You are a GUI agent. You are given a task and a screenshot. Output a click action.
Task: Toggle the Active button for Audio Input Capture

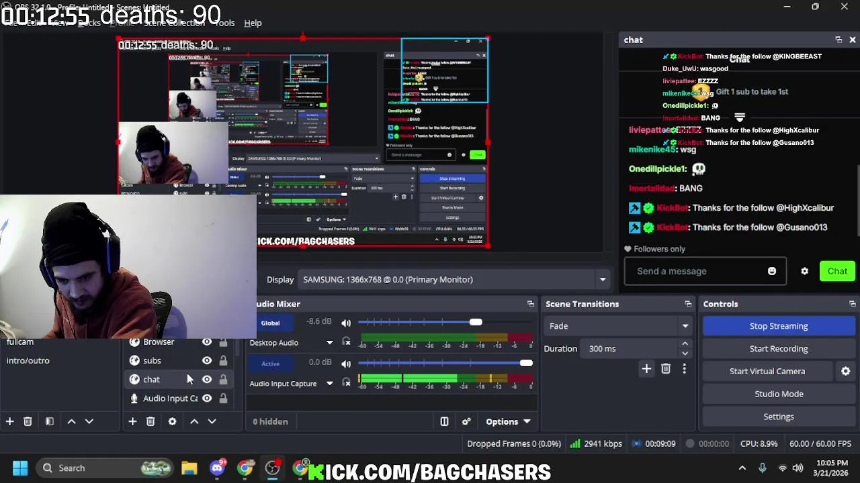point(270,364)
